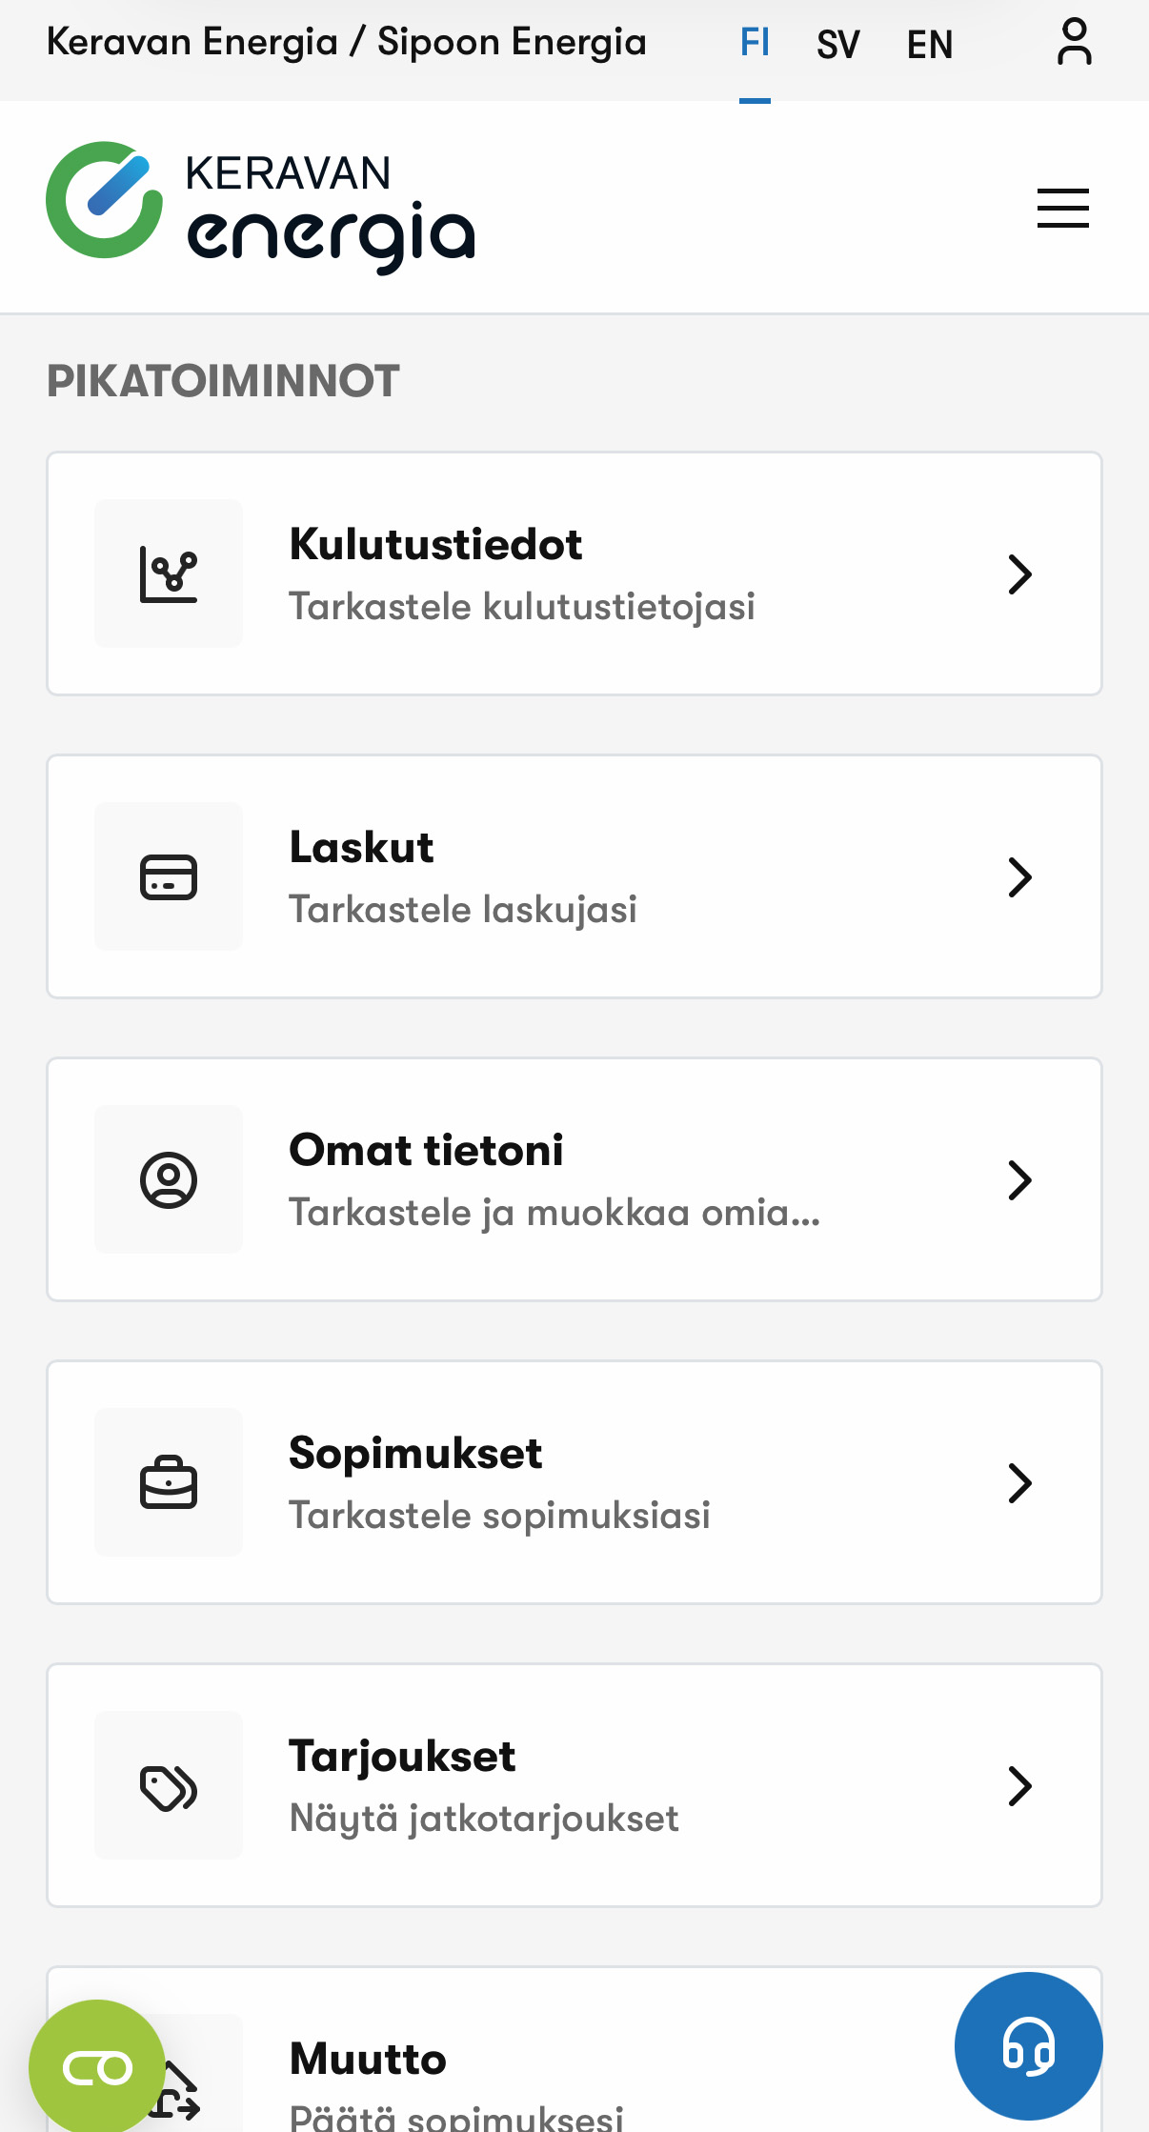Click the Tarjoukset tags icon
The image size is (1149, 2132).
(x=169, y=1785)
